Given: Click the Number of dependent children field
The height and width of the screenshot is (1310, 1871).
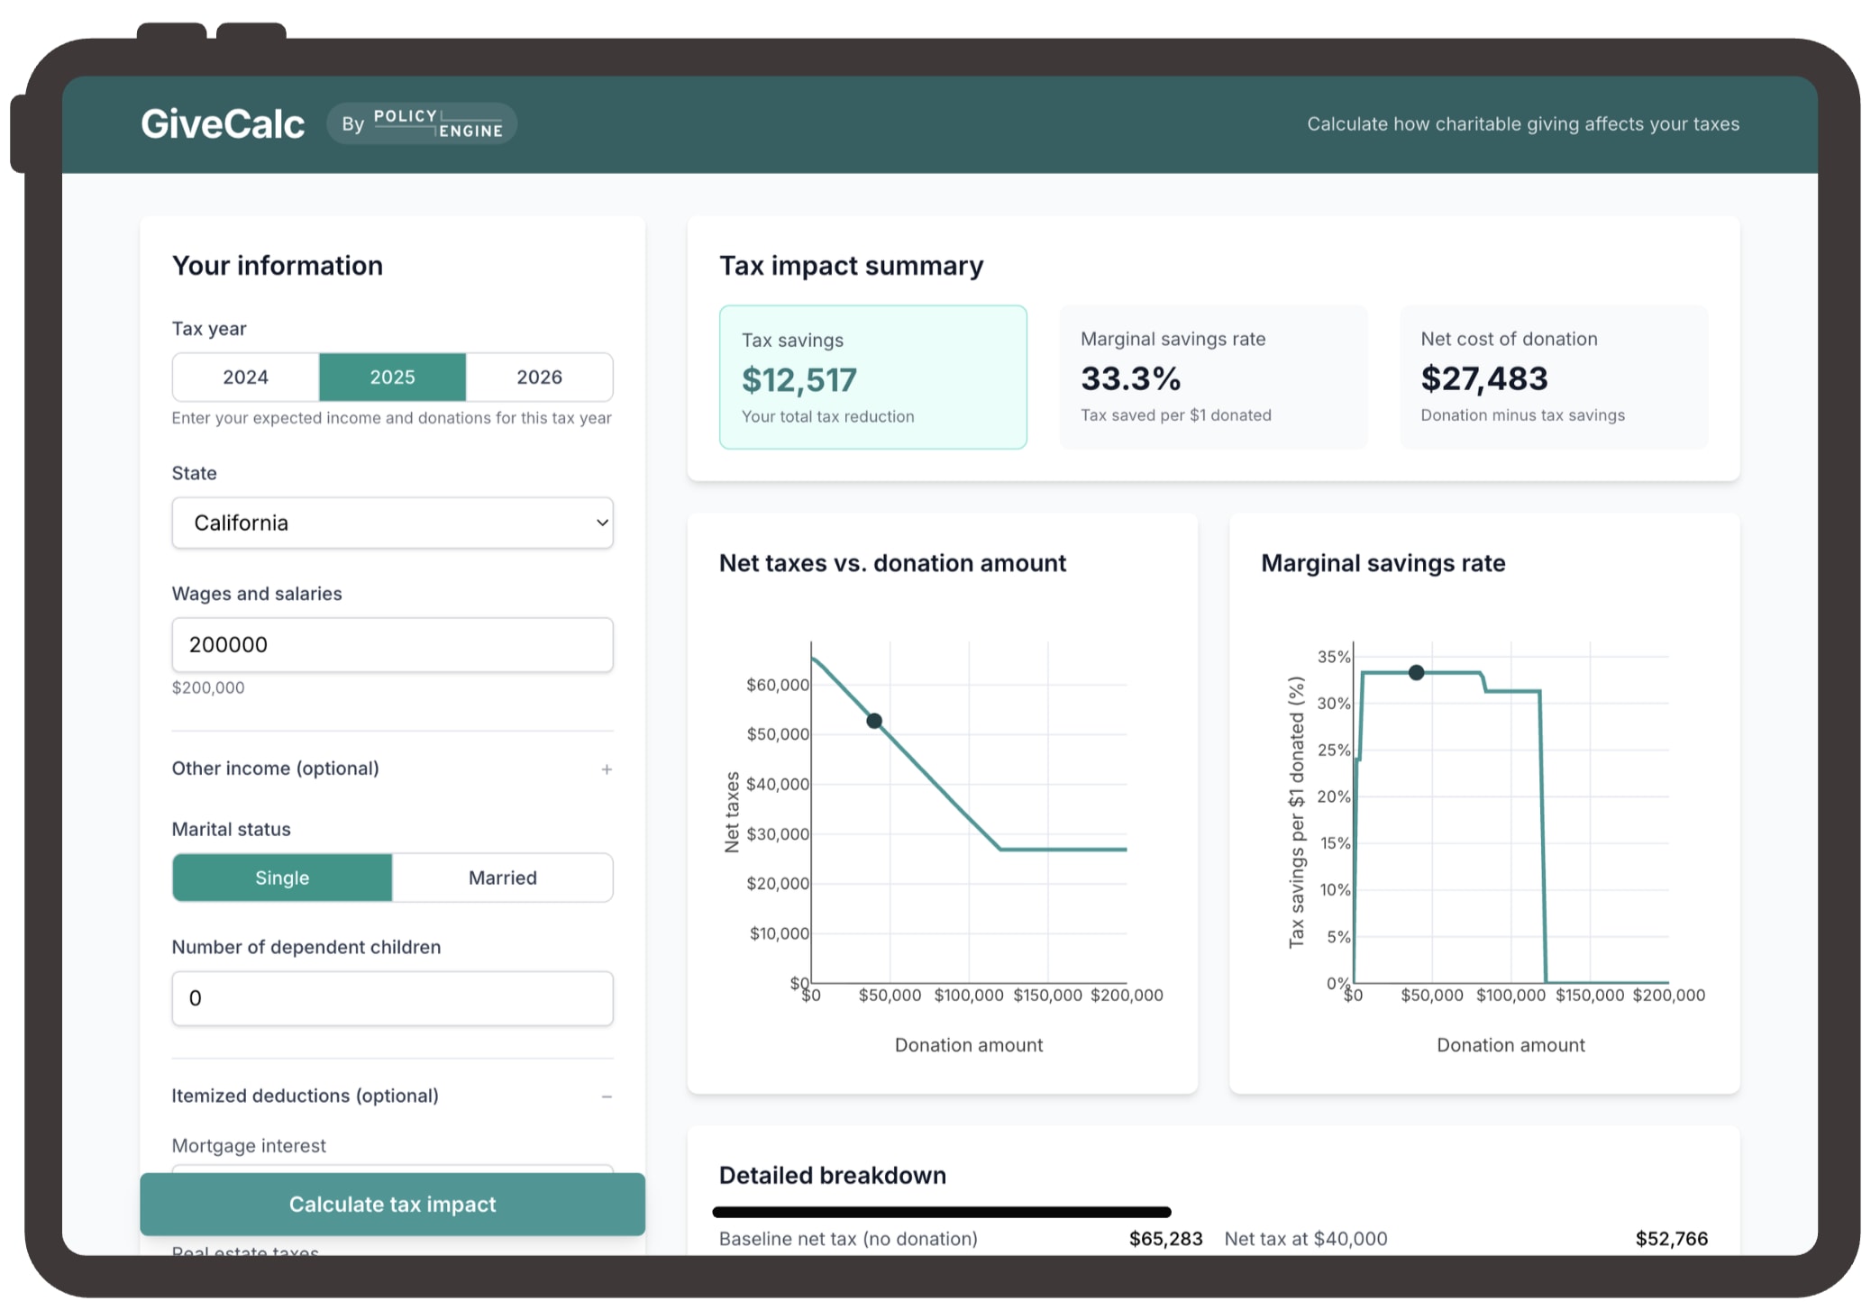Looking at the screenshot, I should [392, 998].
